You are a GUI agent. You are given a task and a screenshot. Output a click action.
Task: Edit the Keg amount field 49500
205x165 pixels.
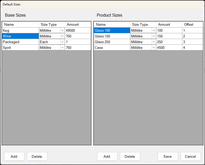pos(77,30)
